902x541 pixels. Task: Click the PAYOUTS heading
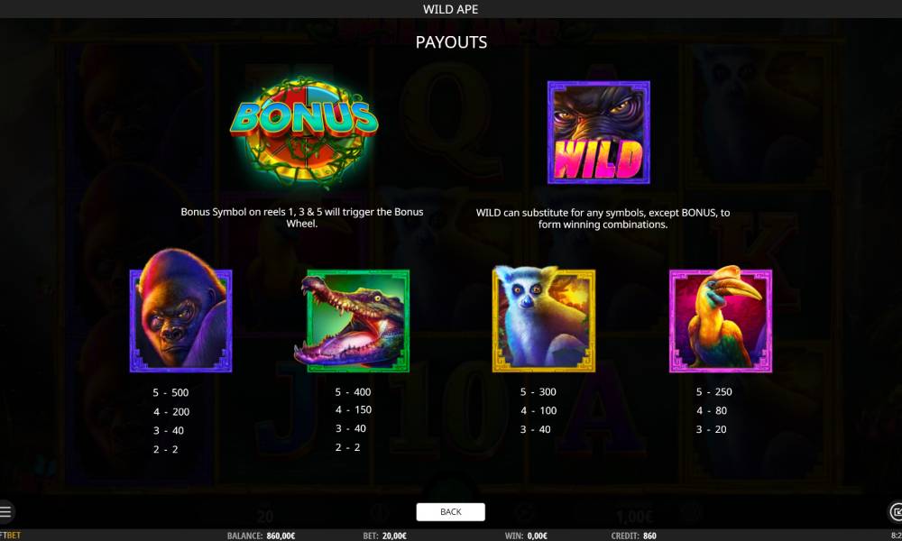click(451, 42)
